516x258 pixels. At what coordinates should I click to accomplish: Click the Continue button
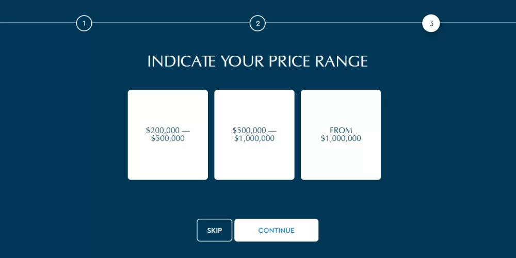click(276, 230)
